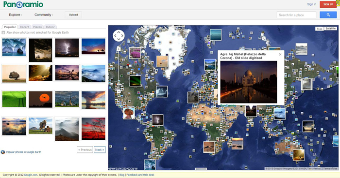340x178 pixels.
Task: Focus the Search for a place field
Action: [296, 15]
